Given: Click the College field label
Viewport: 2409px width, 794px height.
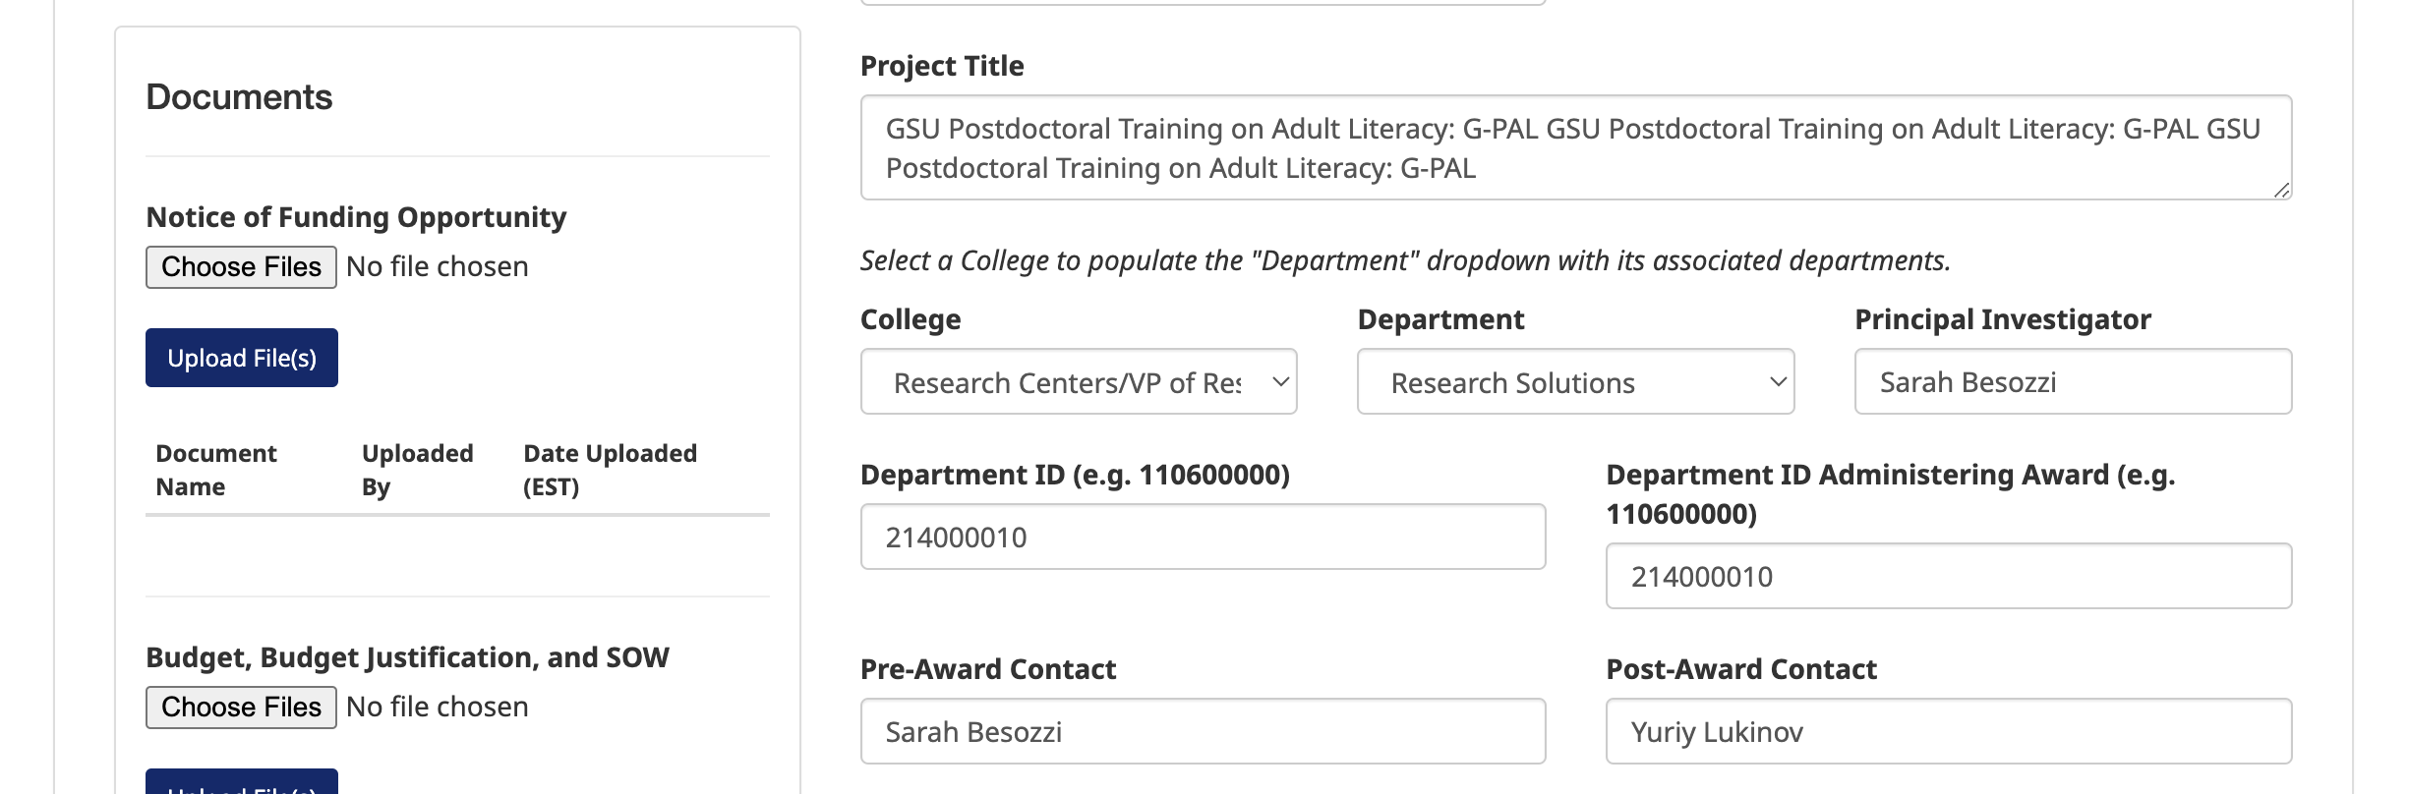Looking at the screenshot, I should (x=911, y=319).
